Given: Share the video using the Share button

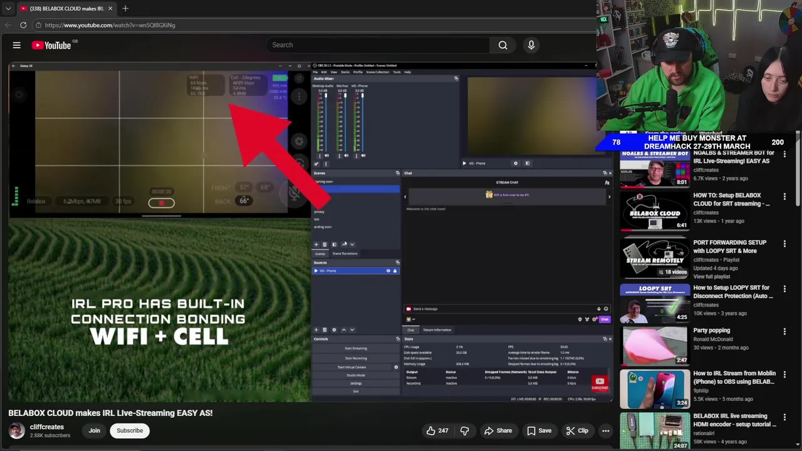Looking at the screenshot, I should [498, 430].
